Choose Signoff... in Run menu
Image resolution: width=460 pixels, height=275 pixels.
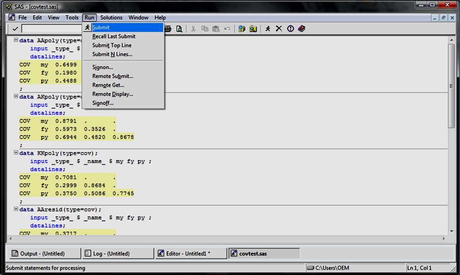tap(123, 103)
